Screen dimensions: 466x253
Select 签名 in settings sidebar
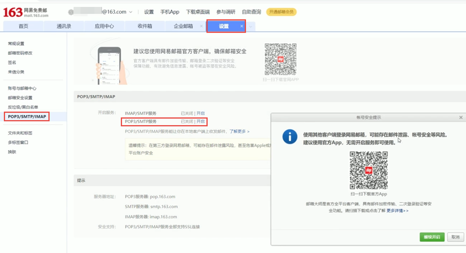pos(12,63)
